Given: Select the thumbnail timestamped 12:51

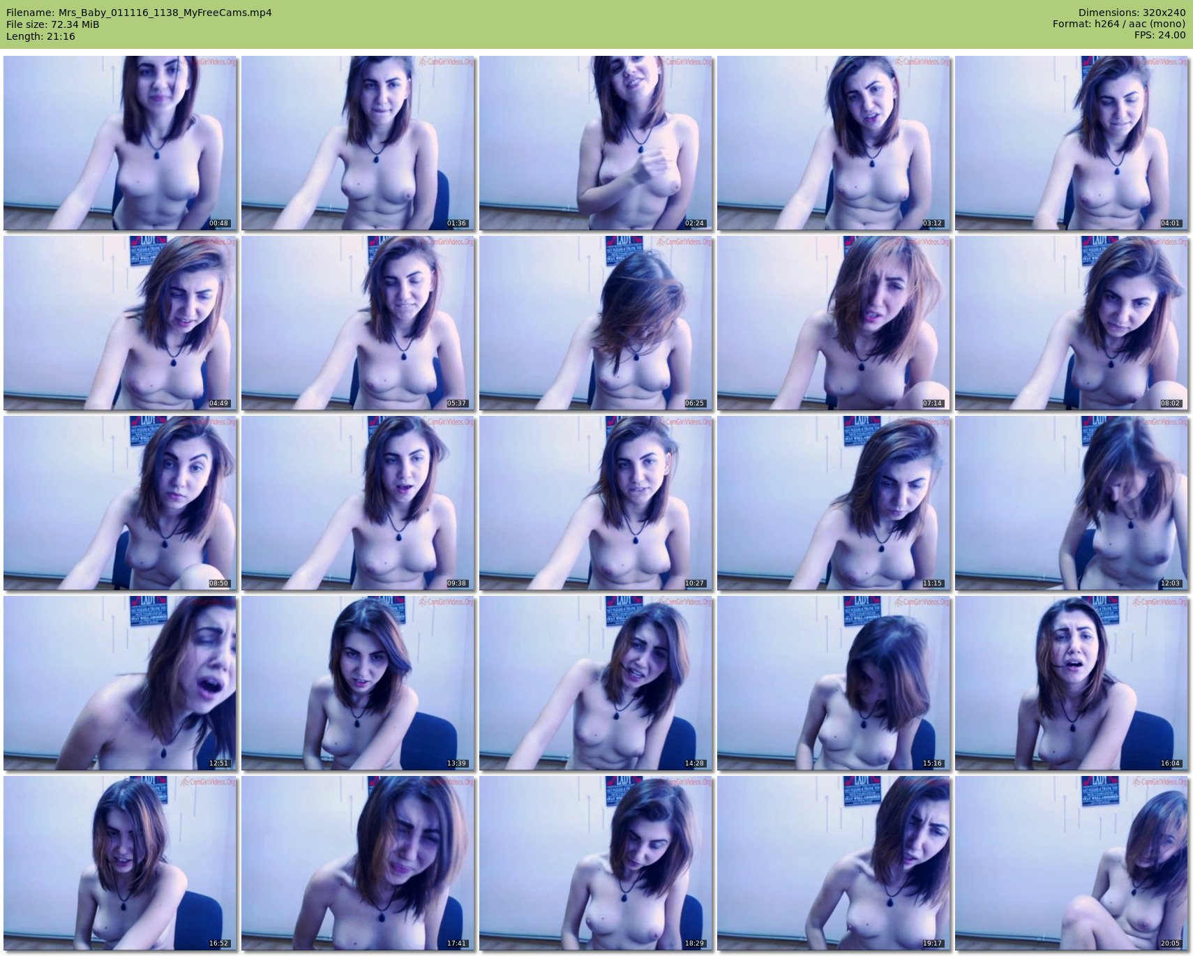Looking at the screenshot, I should tap(120, 683).
